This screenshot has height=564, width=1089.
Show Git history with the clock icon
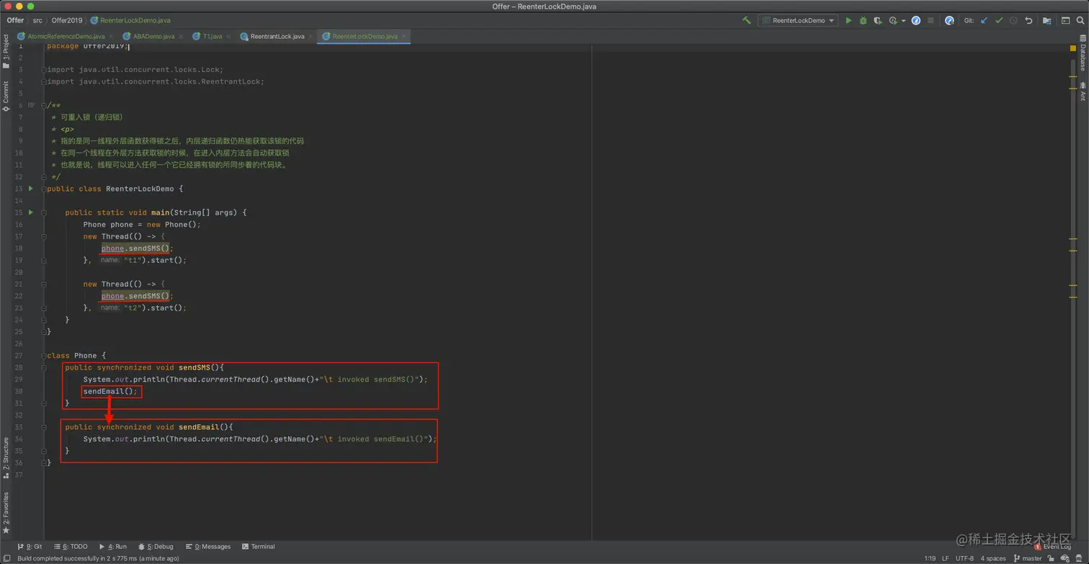tap(1013, 20)
